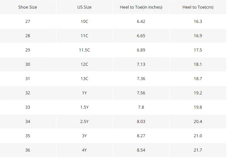Click the 18.1 cm value
Image resolution: width=227 pixels, height=158 pixels.
198,64
